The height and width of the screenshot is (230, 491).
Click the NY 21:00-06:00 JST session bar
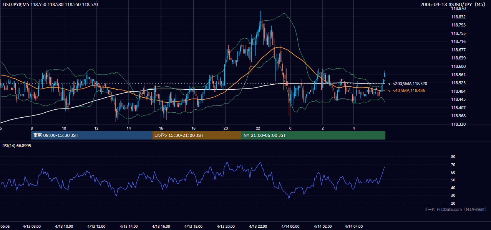point(313,135)
